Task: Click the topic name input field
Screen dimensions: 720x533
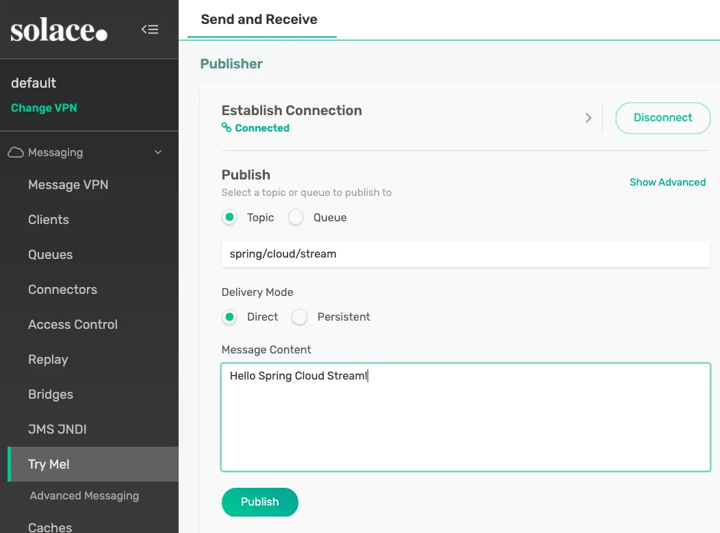Action: click(x=465, y=254)
